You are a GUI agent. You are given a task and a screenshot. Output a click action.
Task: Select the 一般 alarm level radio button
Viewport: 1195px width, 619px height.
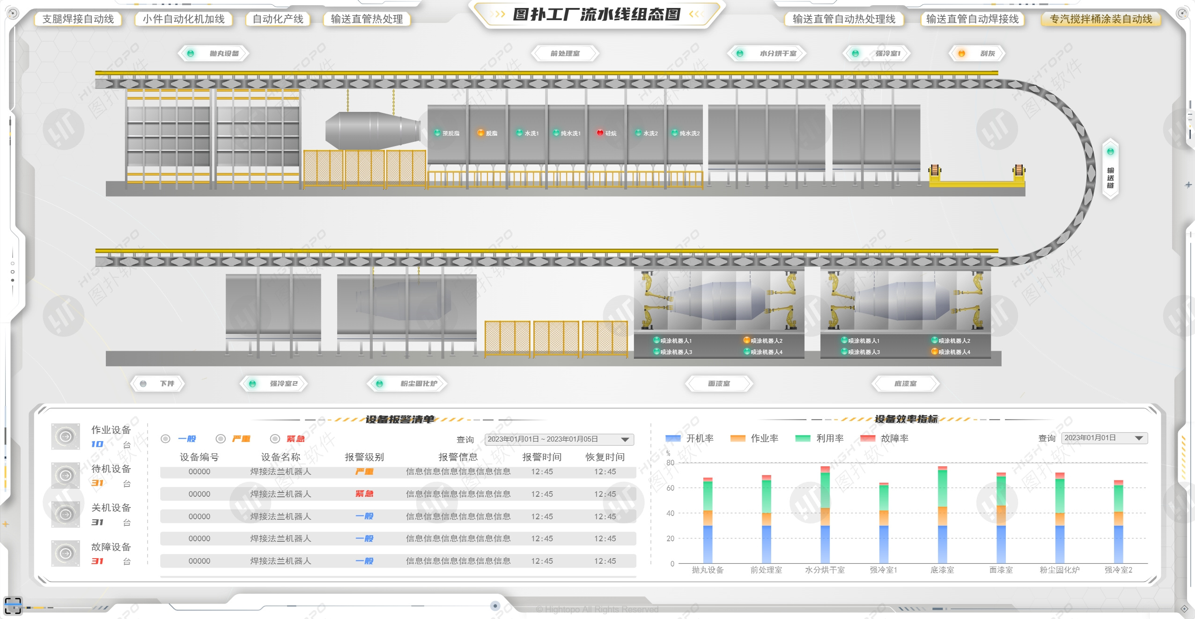[x=165, y=439]
